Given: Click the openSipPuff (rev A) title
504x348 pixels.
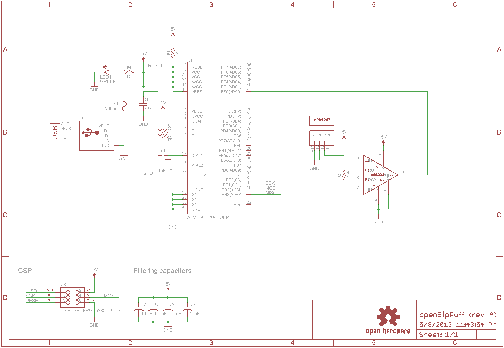Looking at the screenshot, I should tap(457, 315).
